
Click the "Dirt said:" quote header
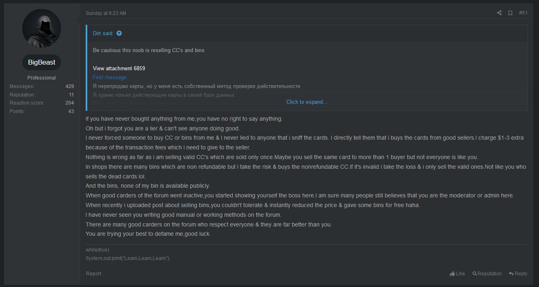tap(103, 34)
